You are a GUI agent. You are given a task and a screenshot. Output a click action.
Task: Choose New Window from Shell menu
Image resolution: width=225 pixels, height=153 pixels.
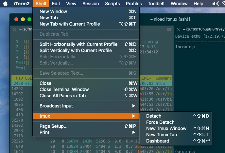point(86,11)
